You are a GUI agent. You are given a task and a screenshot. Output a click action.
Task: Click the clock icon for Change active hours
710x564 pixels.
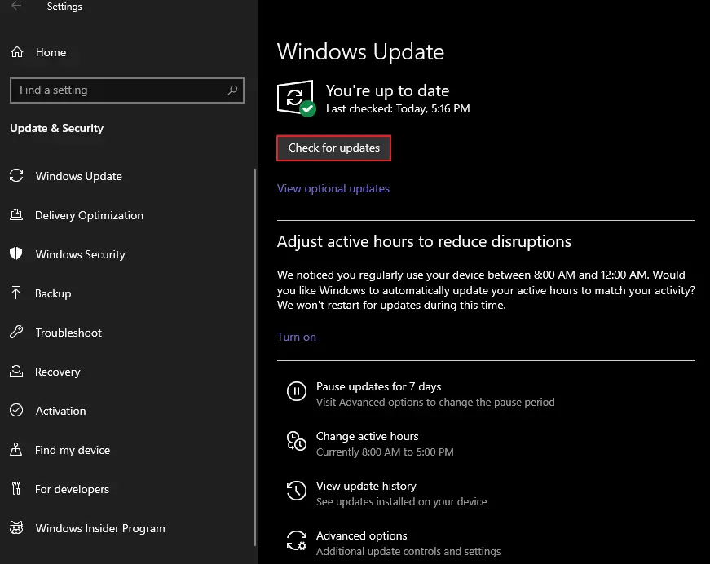click(x=297, y=441)
